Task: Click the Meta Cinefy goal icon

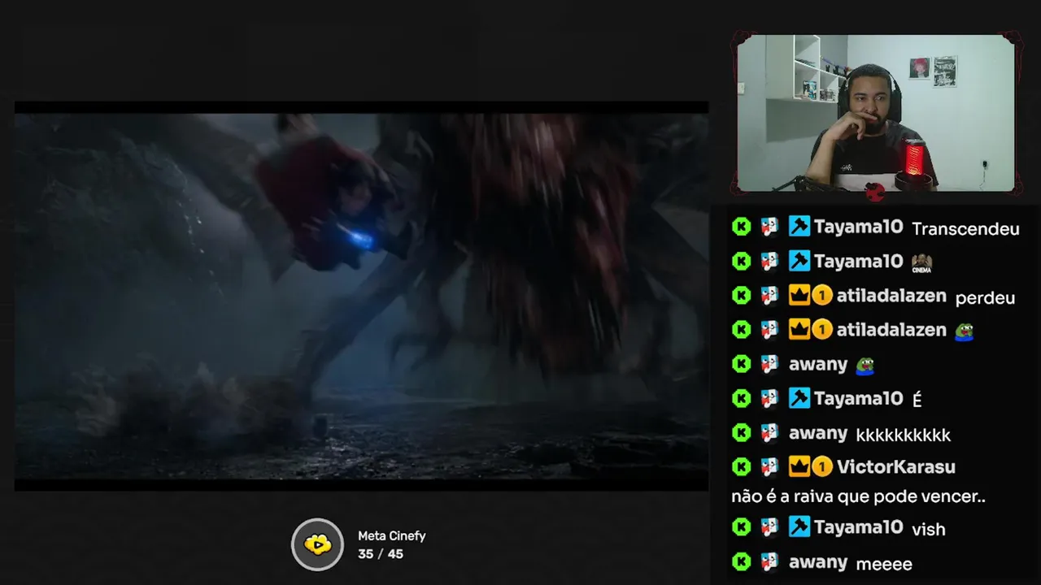Action: (x=318, y=544)
